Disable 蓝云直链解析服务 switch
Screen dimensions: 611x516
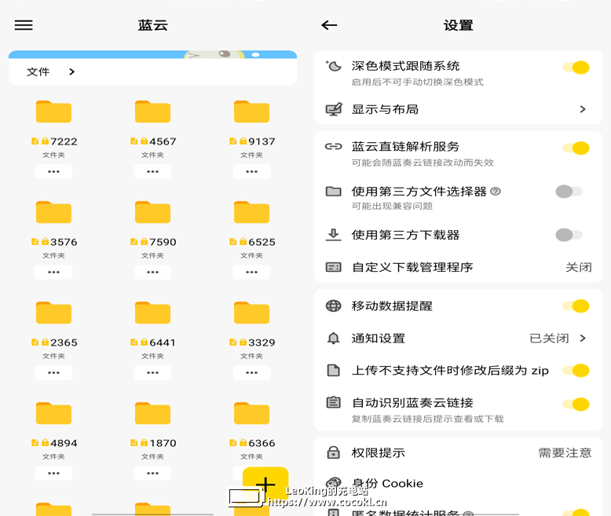pos(576,148)
